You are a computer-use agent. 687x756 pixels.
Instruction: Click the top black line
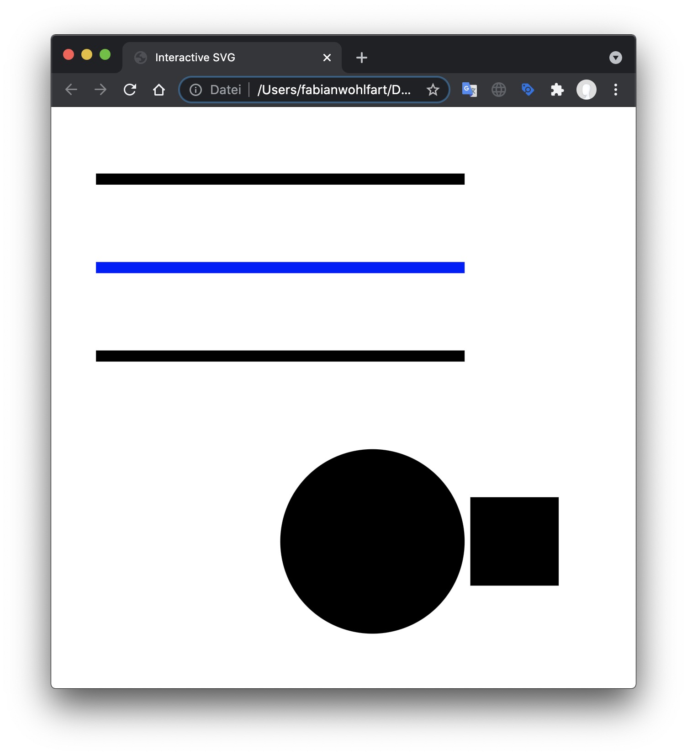[280, 179]
